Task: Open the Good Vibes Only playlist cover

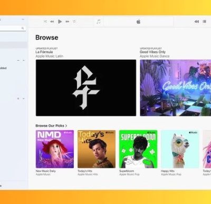Action: [x=176, y=88]
